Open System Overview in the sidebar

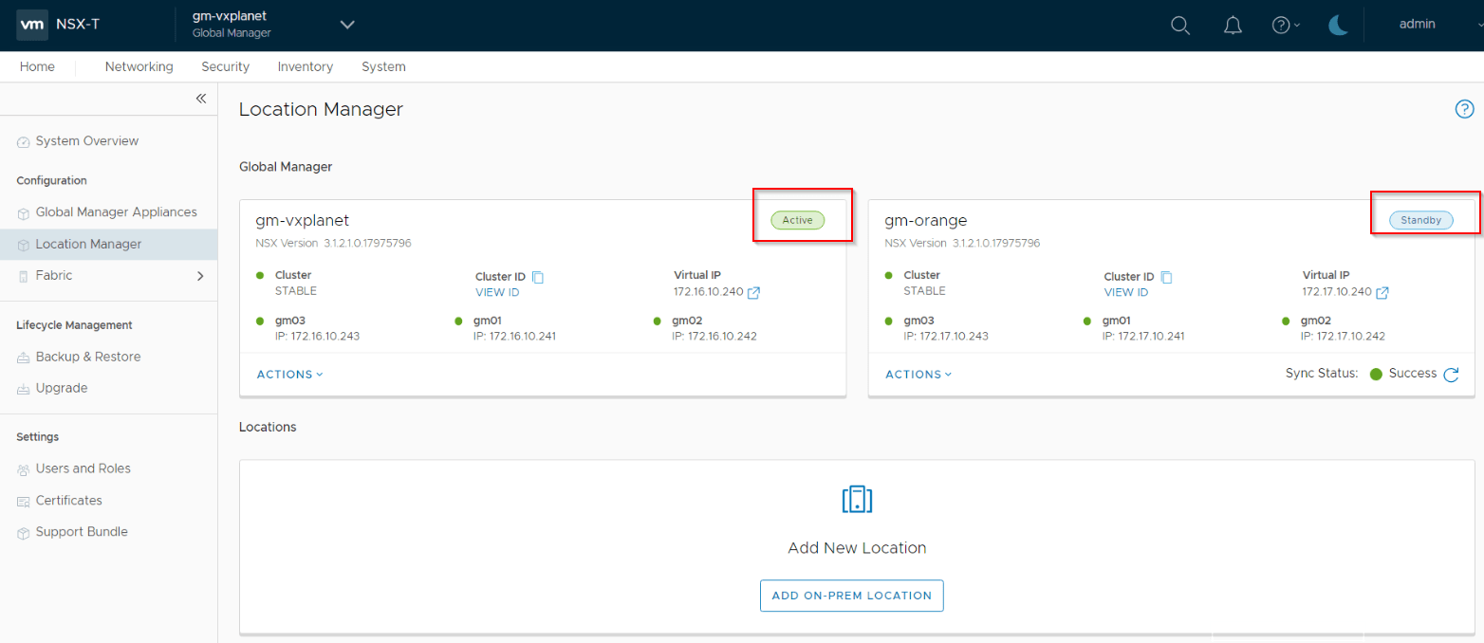[x=87, y=141]
